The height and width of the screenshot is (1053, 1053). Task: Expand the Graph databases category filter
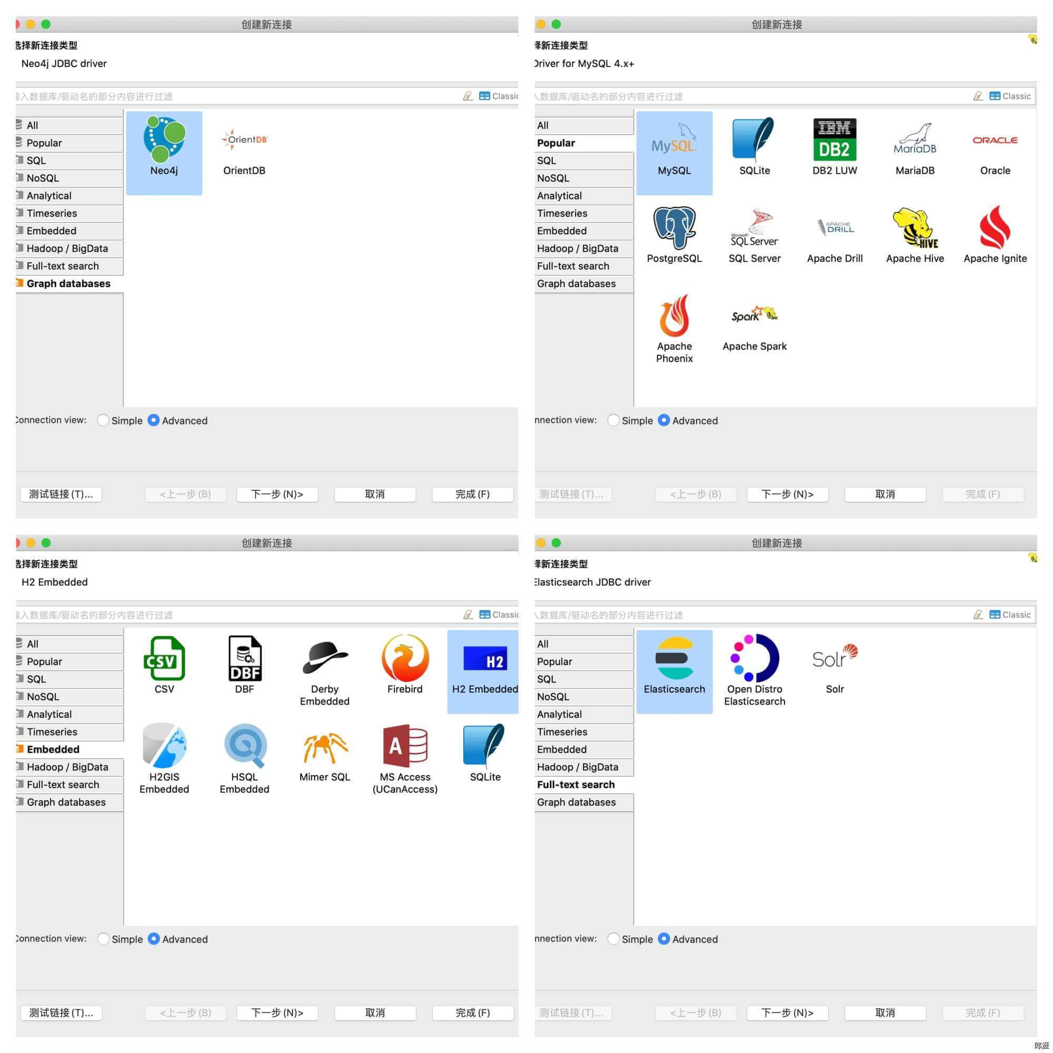pyautogui.click(x=67, y=283)
